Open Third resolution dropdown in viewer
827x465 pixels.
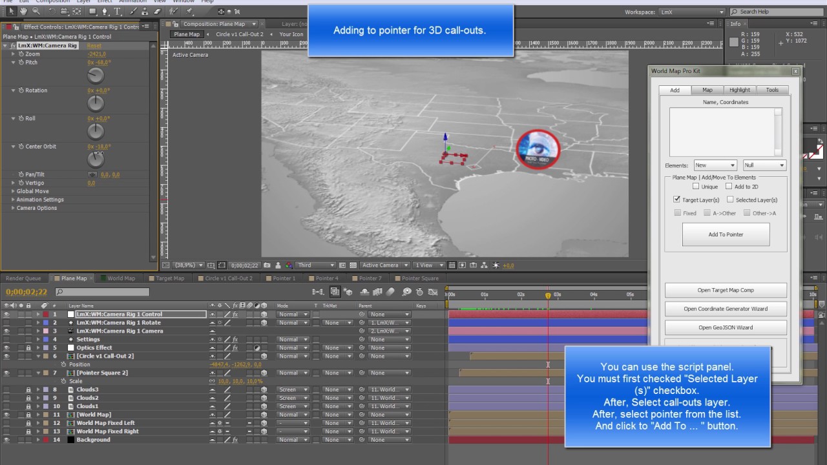tap(315, 265)
